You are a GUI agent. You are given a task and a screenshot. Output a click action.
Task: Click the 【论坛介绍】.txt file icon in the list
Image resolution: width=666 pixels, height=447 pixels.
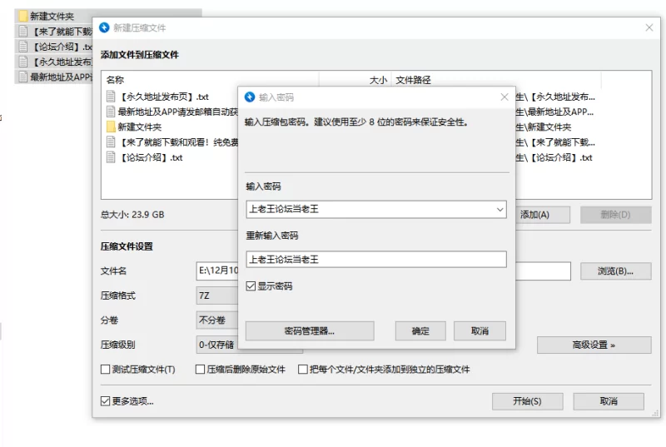pos(111,156)
